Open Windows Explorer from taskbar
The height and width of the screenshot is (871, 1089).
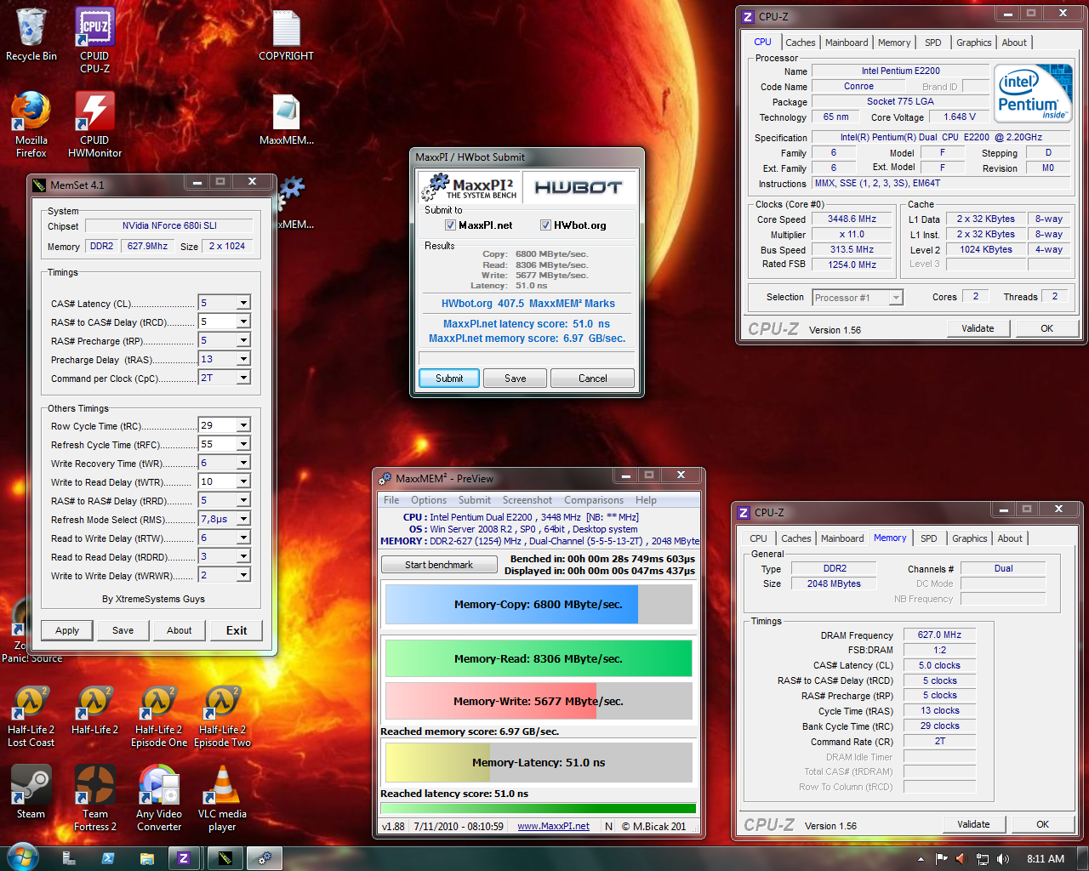point(147,858)
